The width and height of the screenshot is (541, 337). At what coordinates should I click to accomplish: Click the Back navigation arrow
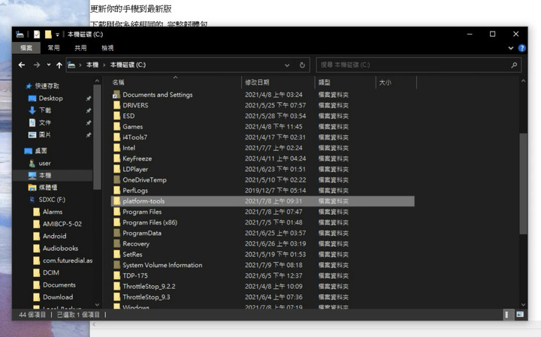(22, 65)
